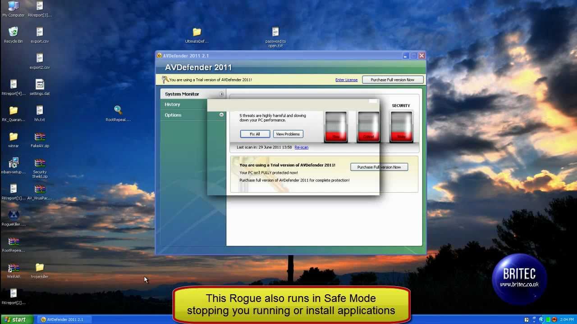This screenshot has height=324, width=577.
Task: Select the RKreport[2] file icon
Action: click(x=14, y=296)
